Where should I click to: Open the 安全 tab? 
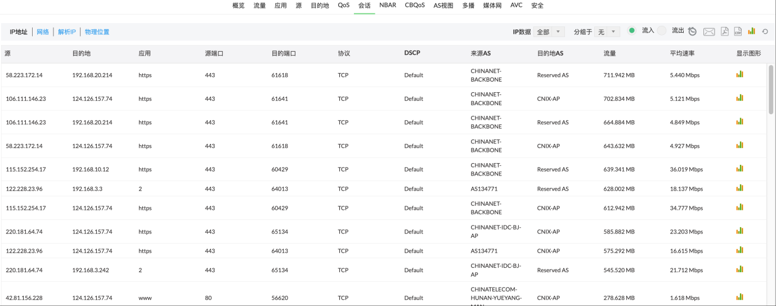(537, 6)
